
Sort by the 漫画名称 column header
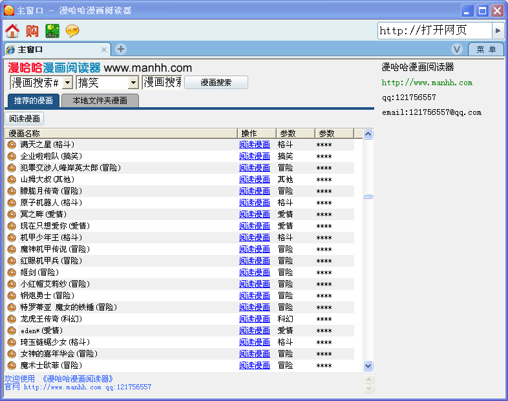(x=121, y=133)
